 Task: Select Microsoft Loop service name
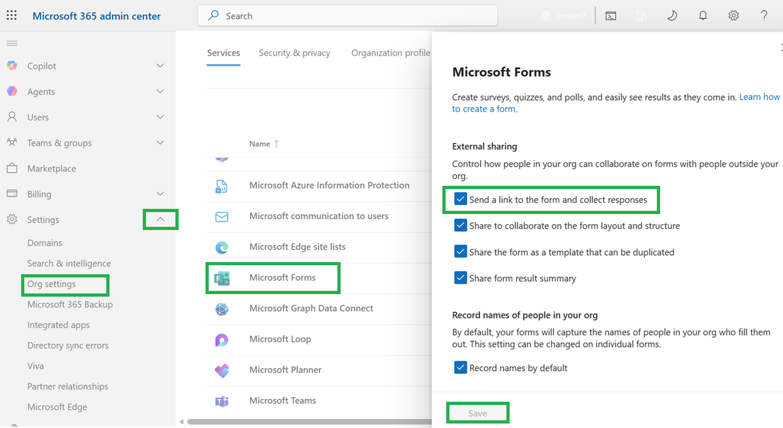click(280, 339)
